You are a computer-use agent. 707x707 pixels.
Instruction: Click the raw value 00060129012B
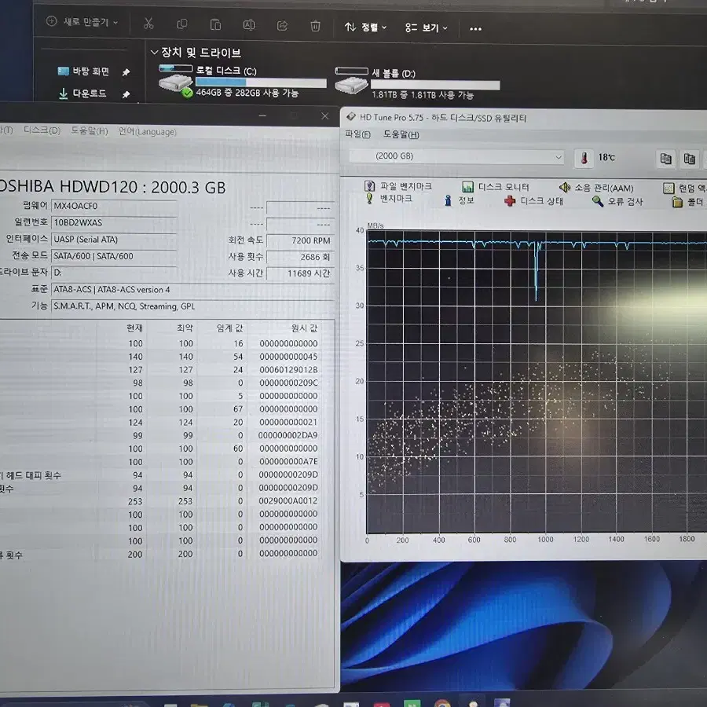[x=288, y=370]
